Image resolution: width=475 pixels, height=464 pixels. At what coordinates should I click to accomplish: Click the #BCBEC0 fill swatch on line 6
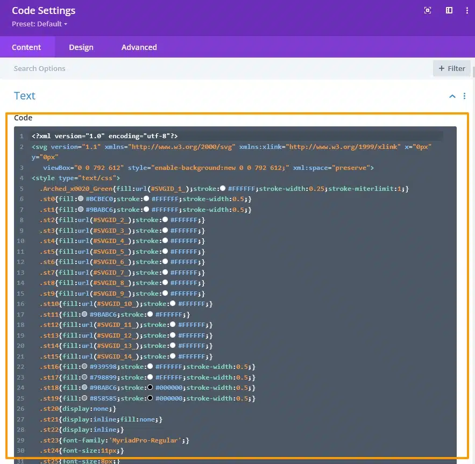(x=81, y=199)
